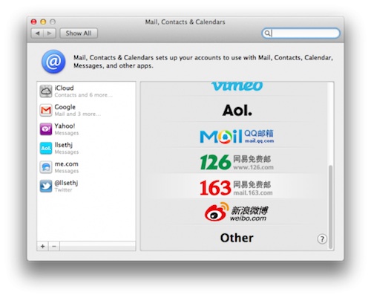Select the 'Contacts and 6 more...' text
This screenshot has height=298, width=371.
tap(83, 95)
